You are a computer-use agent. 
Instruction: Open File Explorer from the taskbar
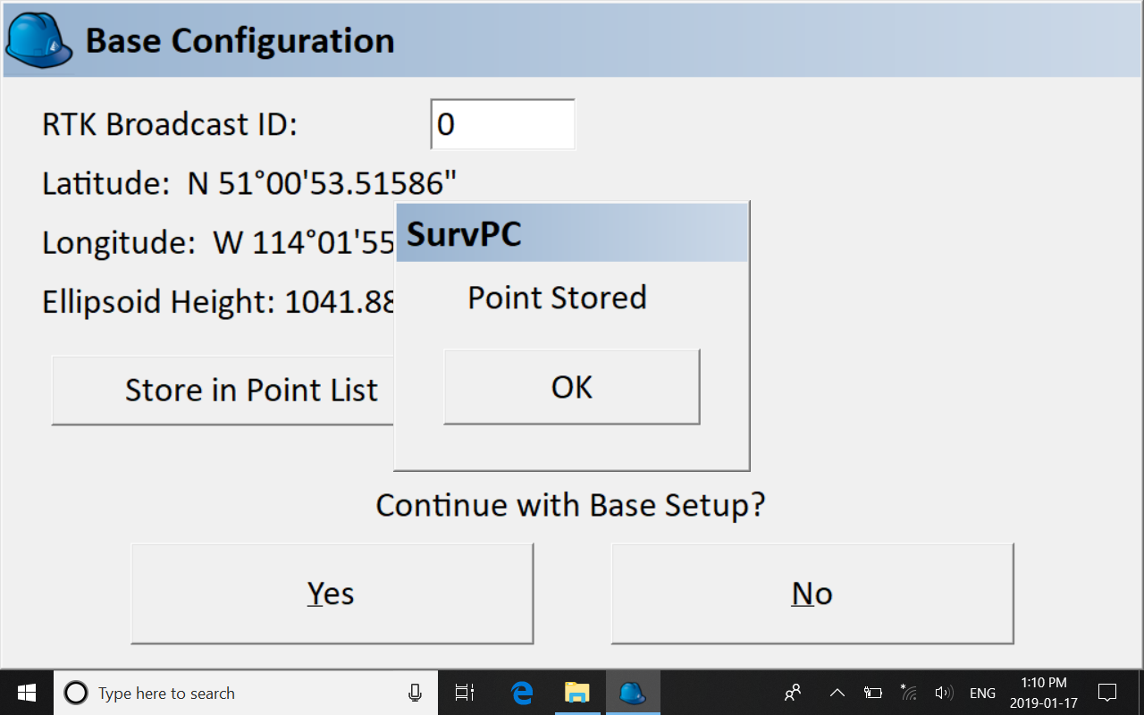coord(577,693)
